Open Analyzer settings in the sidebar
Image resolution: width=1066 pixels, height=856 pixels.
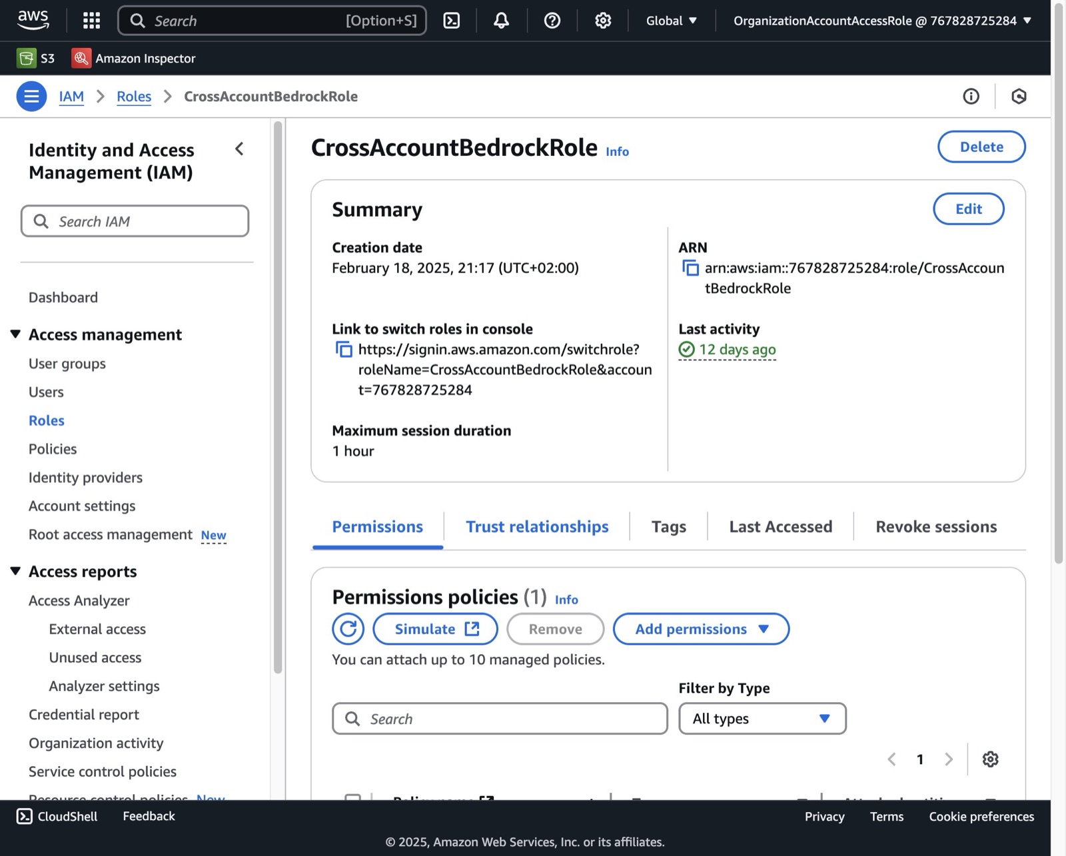(104, 686)
